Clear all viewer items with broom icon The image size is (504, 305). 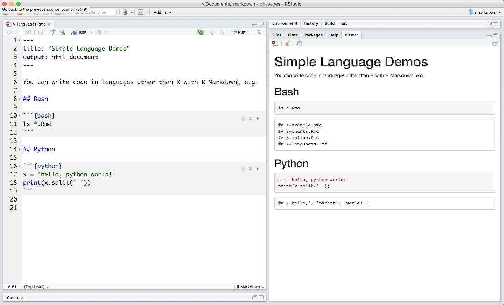click(287, 43)
